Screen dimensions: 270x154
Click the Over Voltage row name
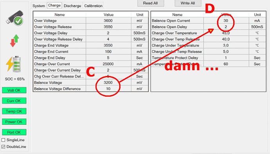click(x=45, y=21)
